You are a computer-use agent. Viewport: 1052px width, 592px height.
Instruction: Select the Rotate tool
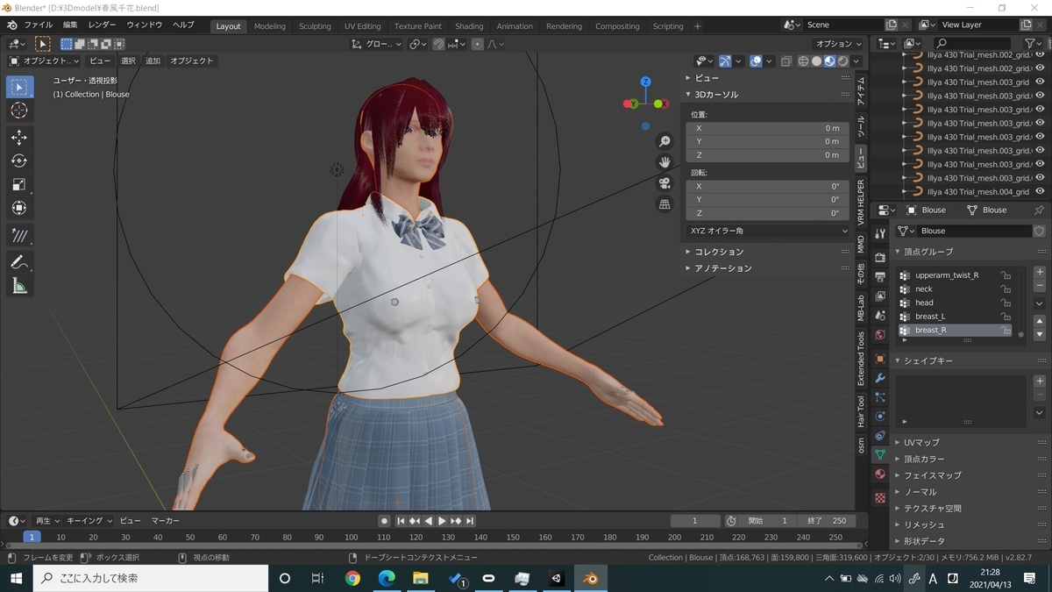(x=19, y=161)
